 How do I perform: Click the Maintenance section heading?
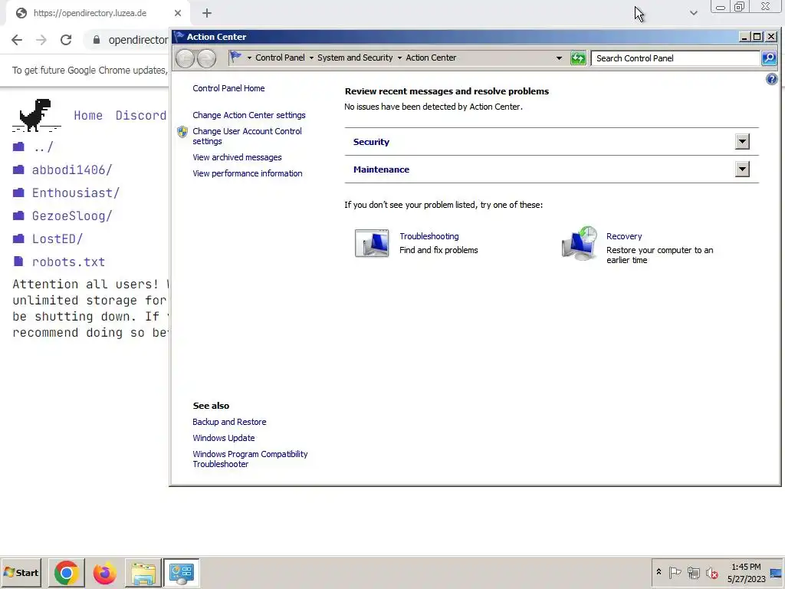pyautogui.click(x=381, y=169)
